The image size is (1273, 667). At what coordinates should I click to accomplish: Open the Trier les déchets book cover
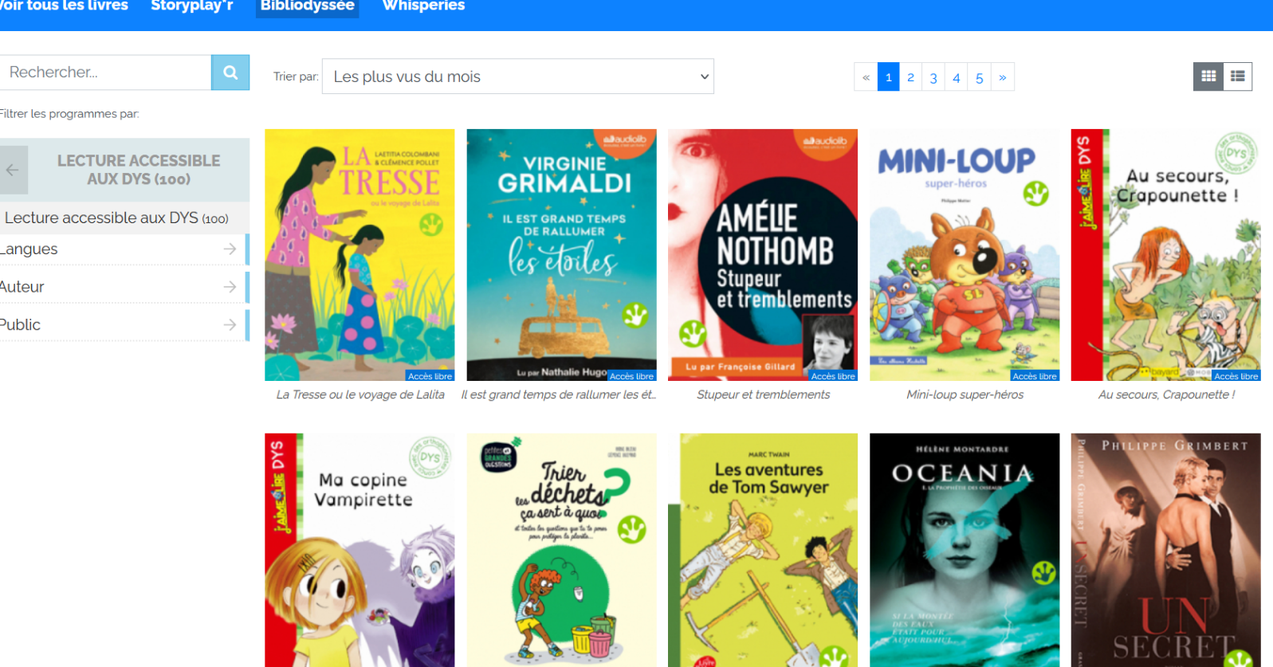point(561,550)
